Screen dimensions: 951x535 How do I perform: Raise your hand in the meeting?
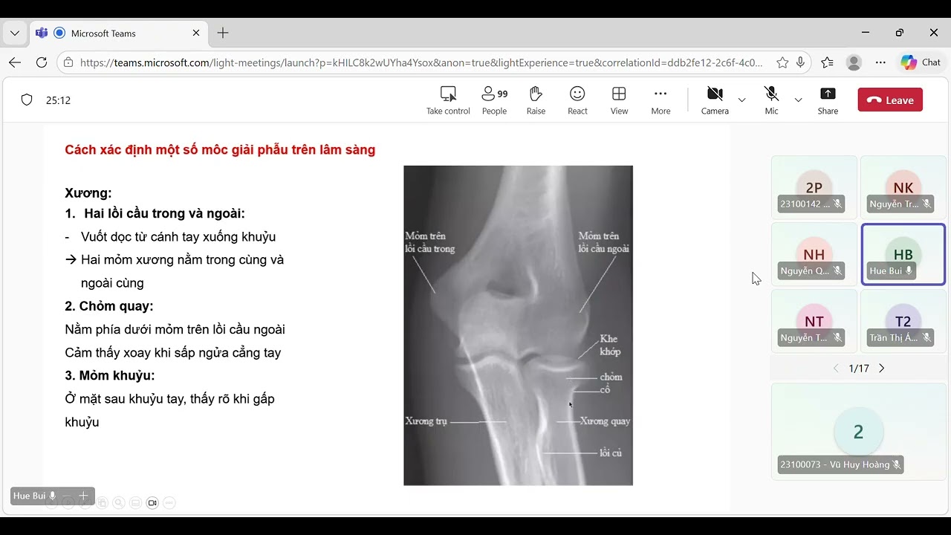(x=536, y=100)
